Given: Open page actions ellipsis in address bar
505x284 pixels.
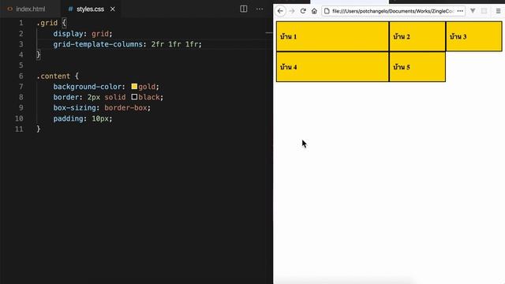Looking at the screenshot, I should 460,11.
